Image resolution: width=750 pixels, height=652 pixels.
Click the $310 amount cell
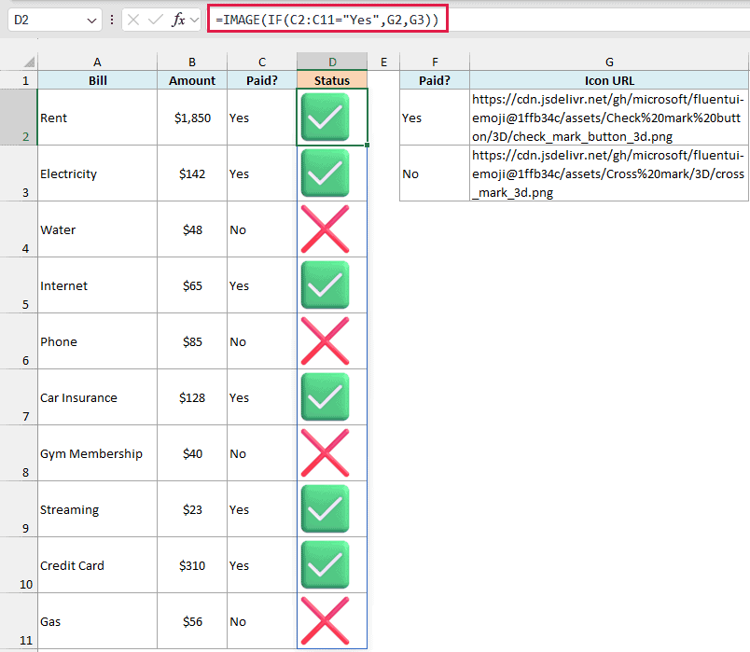coord(192,565)
